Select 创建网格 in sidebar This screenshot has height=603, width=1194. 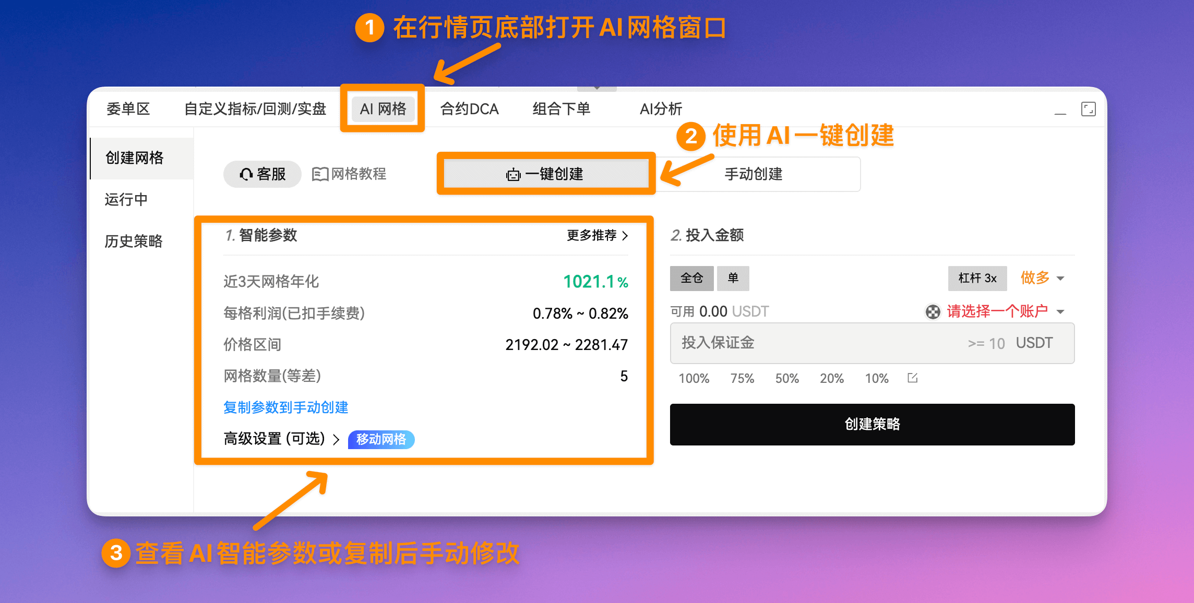point(142,158)
